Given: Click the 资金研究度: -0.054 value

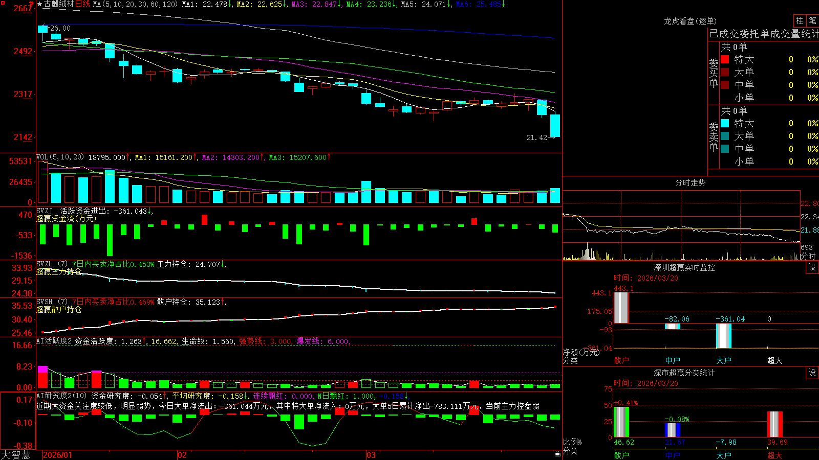Looking at the screenshot, I should pos(127,396).
